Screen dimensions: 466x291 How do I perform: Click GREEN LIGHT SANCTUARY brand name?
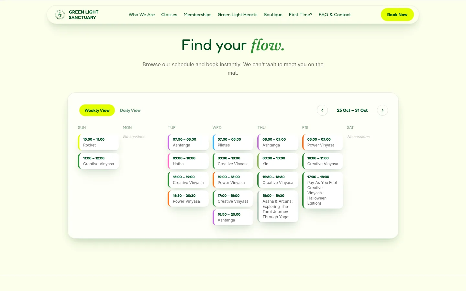point(83,15)
